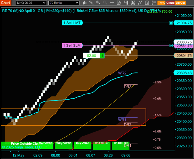Click the 02:09 time axis label

pos(38,155)
